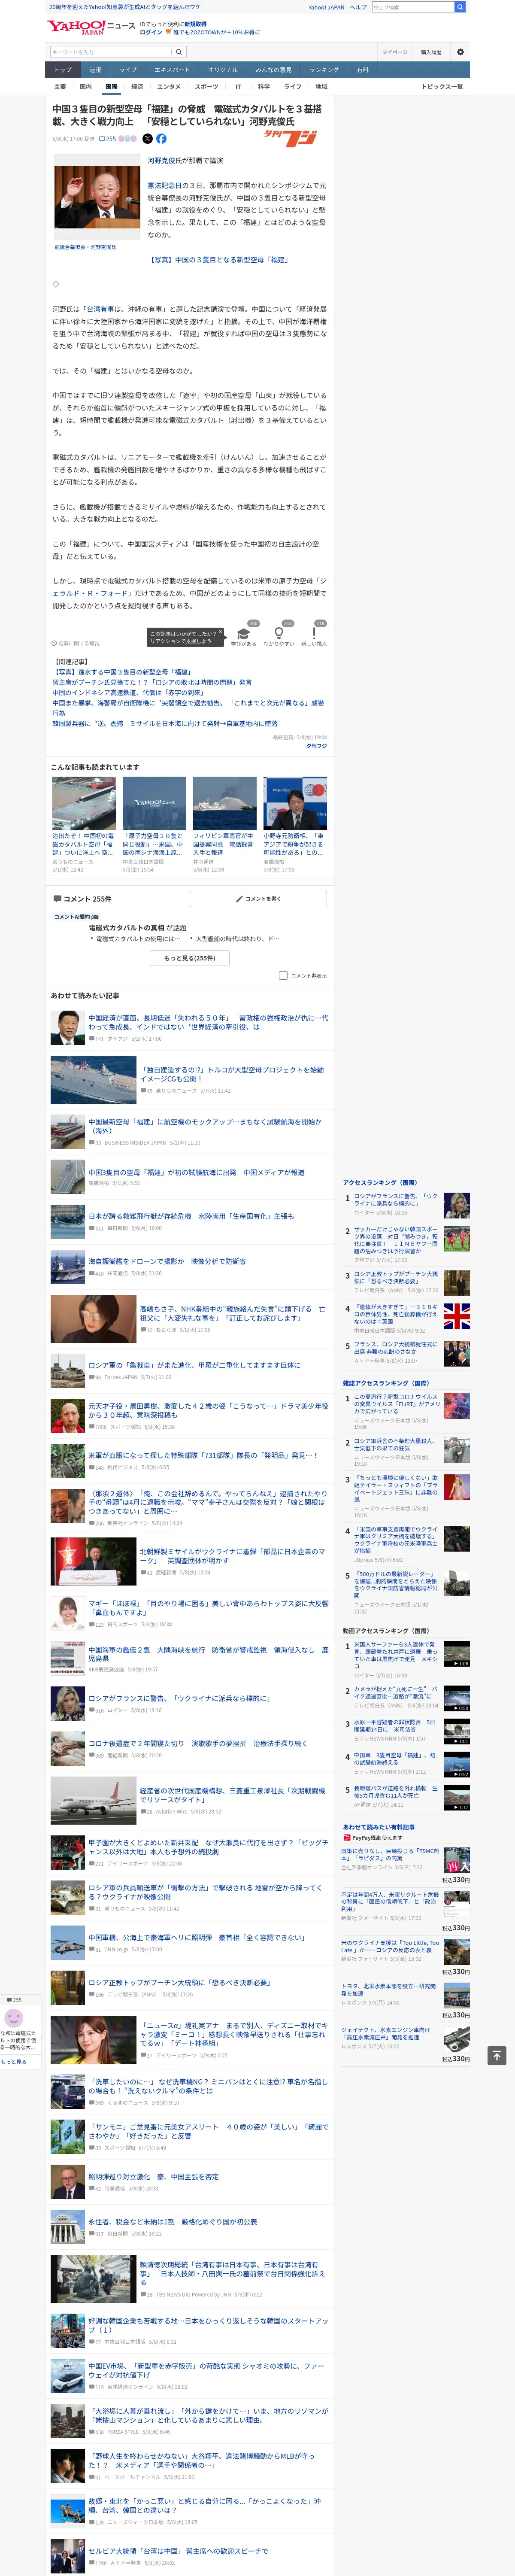Open フィリピン軍高官 ship photo thumbnail
The height and width of the screenshot is (2576, 515).
click(225, 803)
